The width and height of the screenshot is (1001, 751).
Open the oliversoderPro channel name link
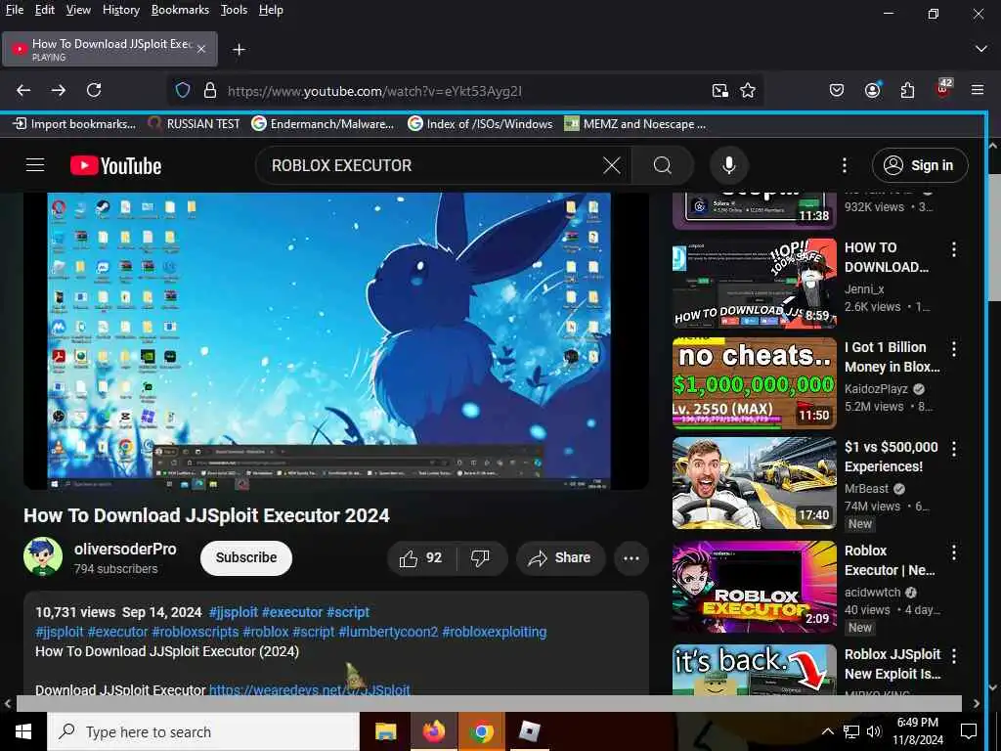click(125, 550)
